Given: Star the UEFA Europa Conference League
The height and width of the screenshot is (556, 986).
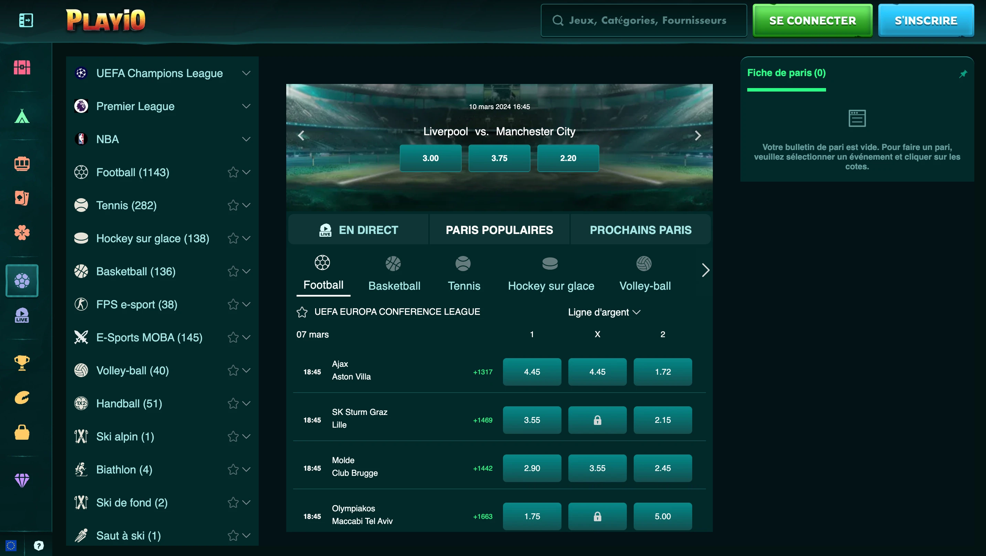Looking at the screenshot, I should click(x=302, y=312).
